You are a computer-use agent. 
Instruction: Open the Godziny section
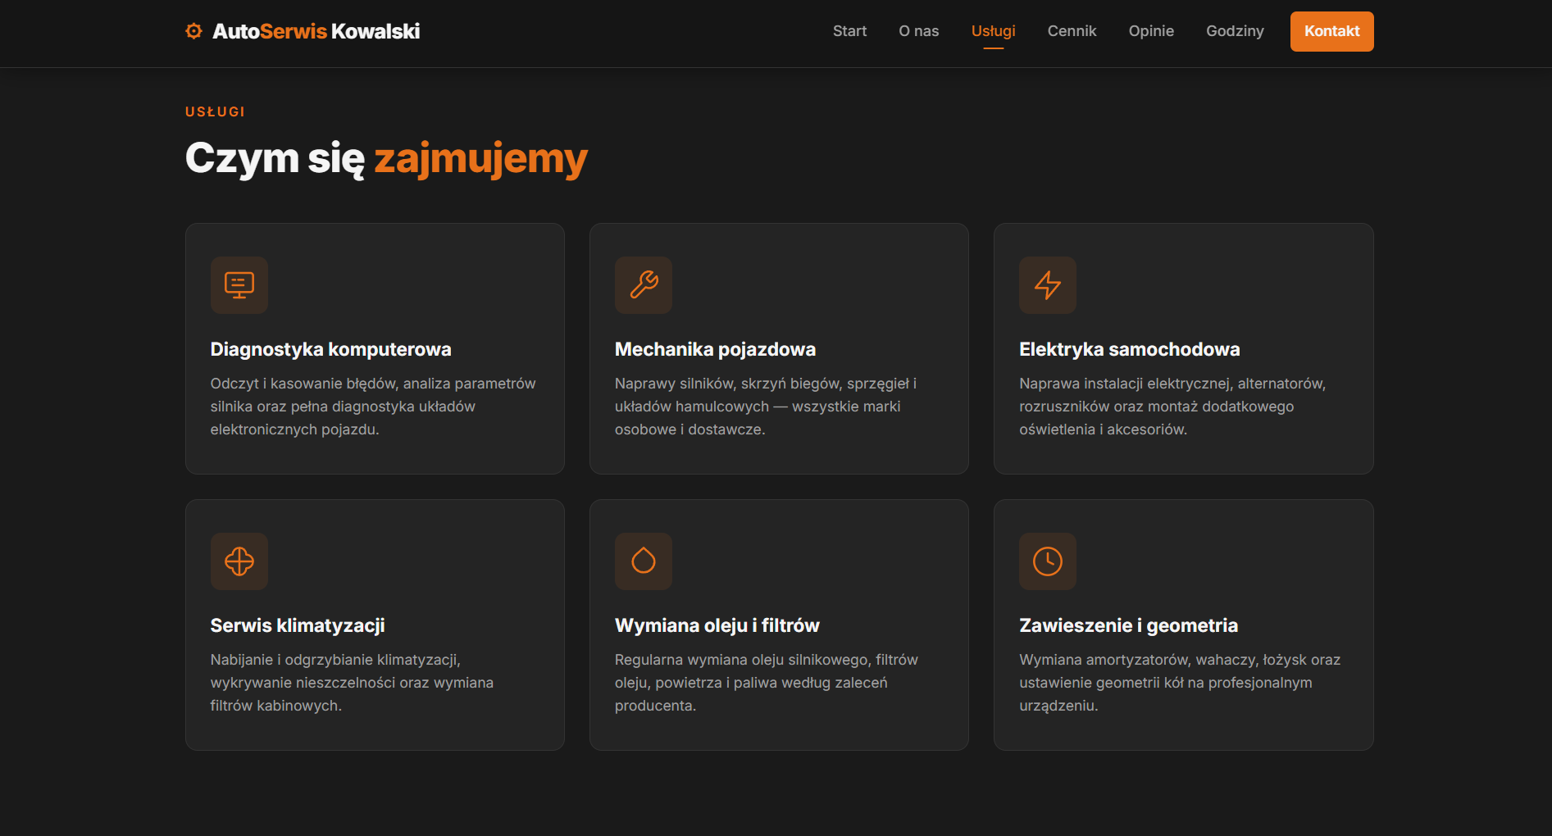pyautogui.click(x=1235, y=31)
